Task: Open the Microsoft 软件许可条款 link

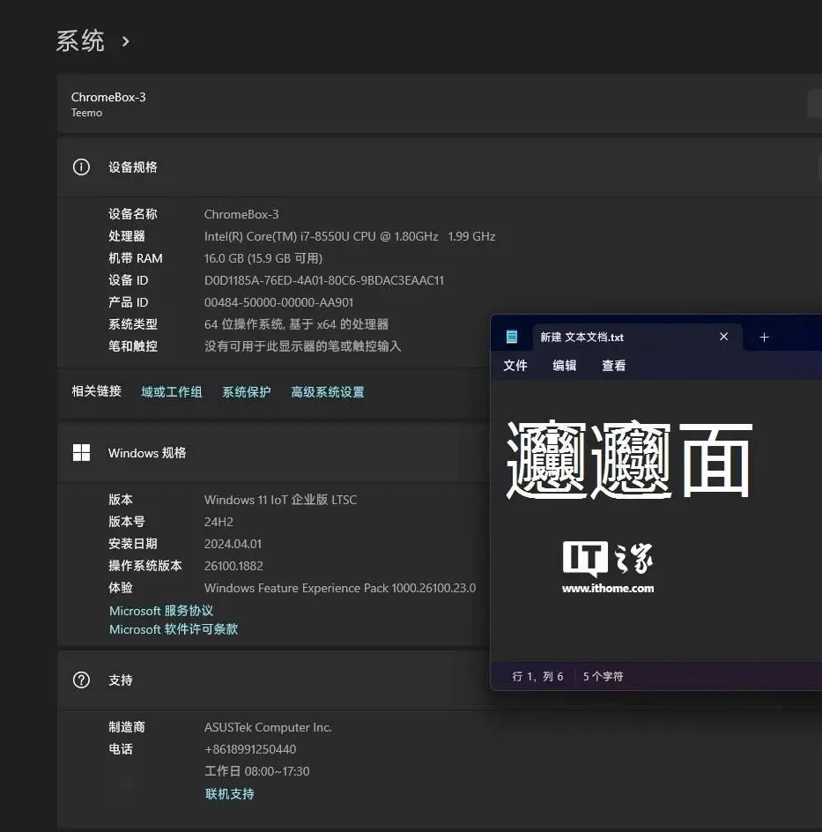Action: coord(174,629)
